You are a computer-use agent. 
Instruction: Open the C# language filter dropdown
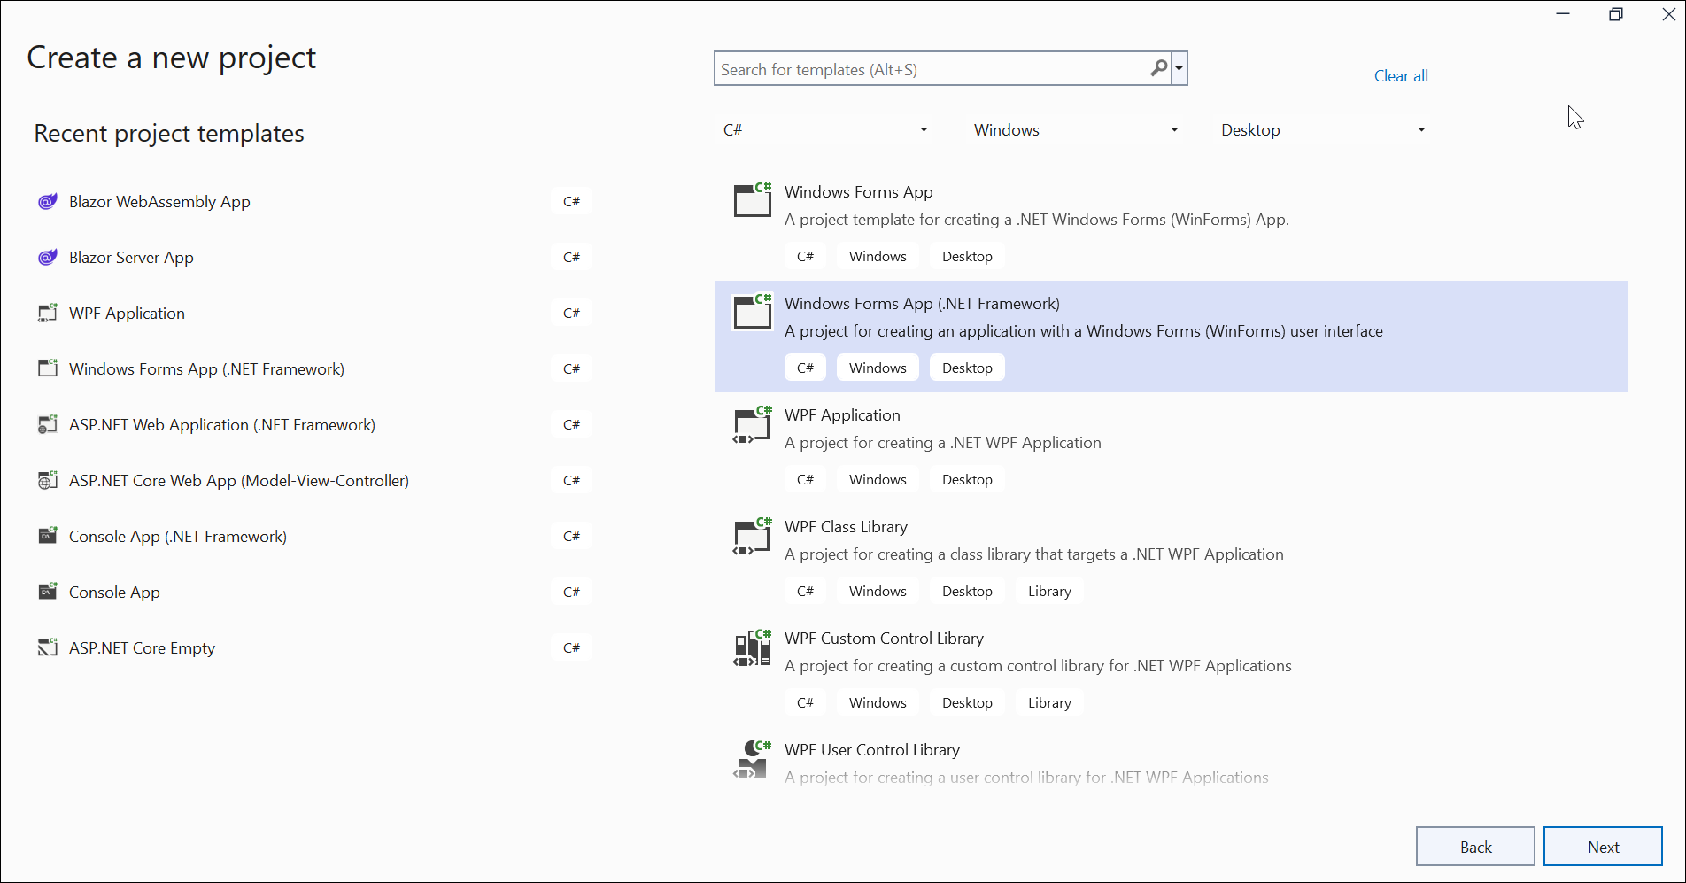[x=825, y=130]
